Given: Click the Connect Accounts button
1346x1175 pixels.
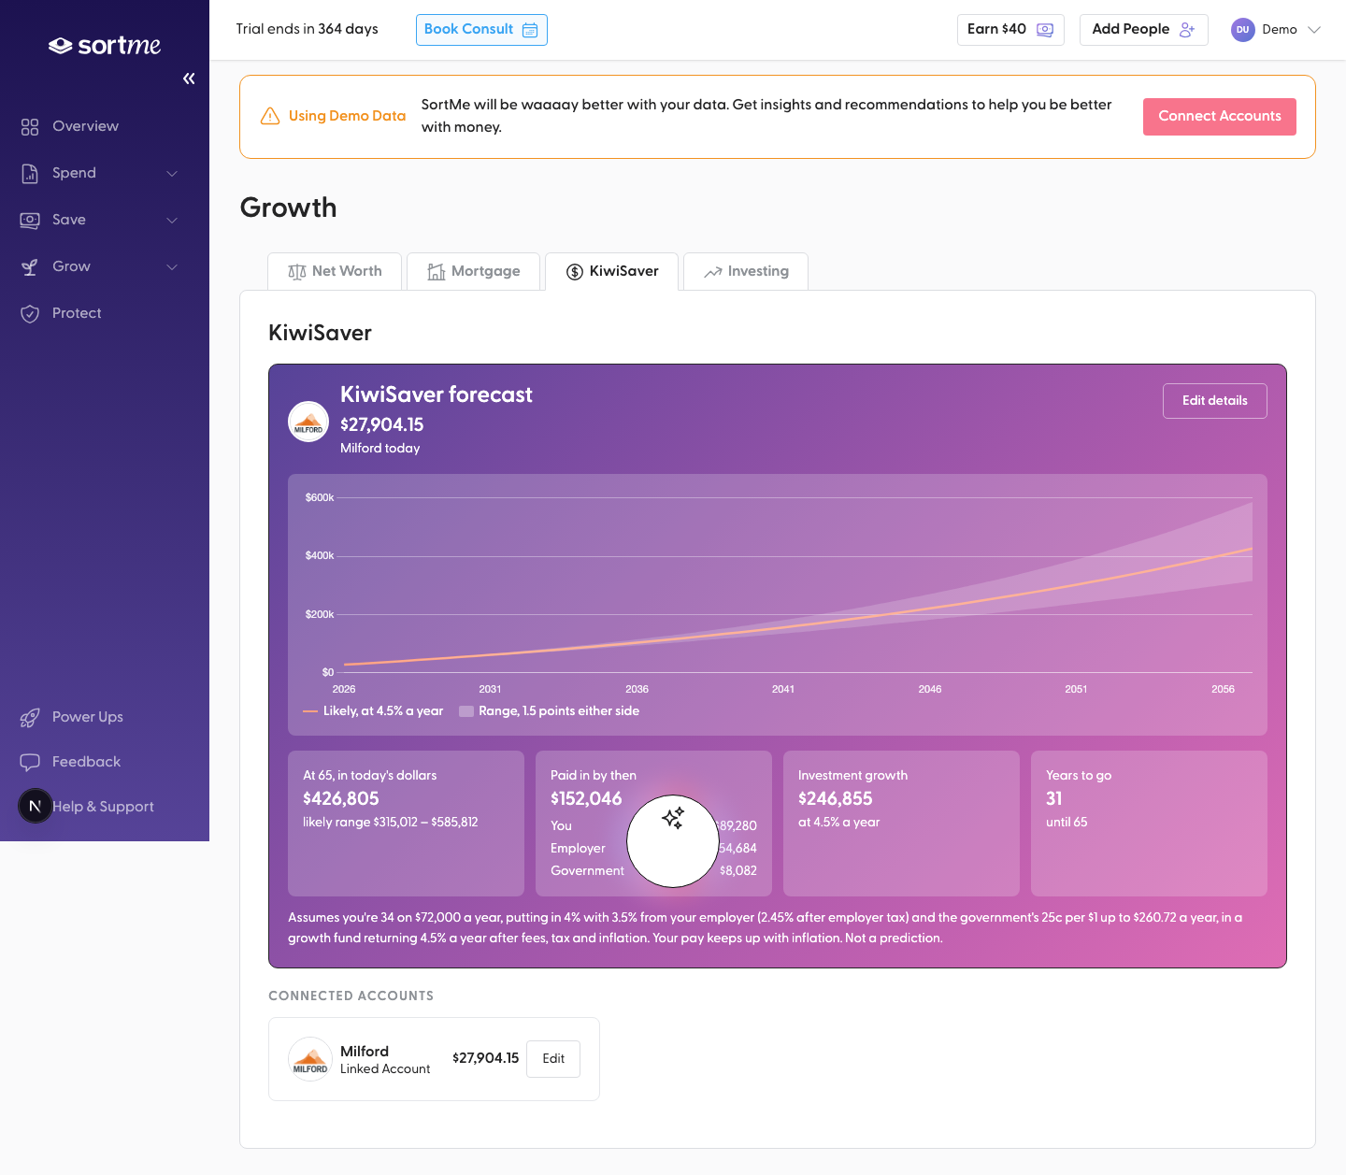Looking at the screenshot, I should 1220,117.
